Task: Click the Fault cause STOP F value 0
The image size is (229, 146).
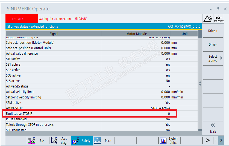Action: [169, 114]
